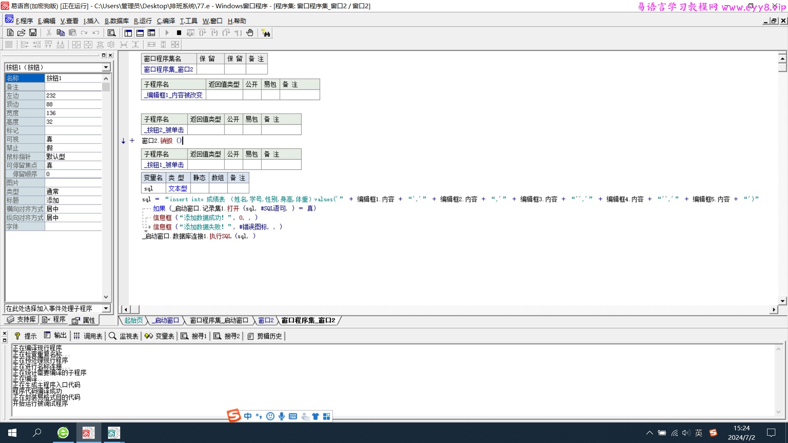The width and height of the screenshot is (788, 443).
Task: Click the property list scrollbar thumb
Action: [106, 87]
